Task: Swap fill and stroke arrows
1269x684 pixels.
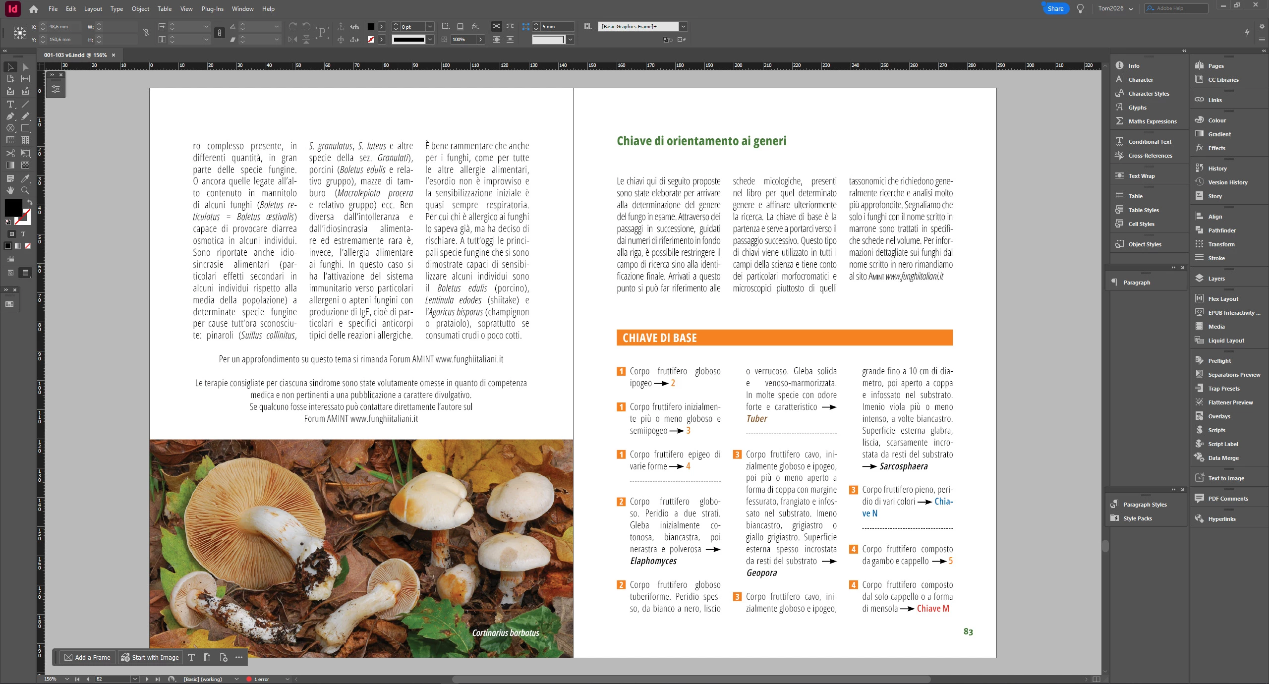Action: (30, 202)
